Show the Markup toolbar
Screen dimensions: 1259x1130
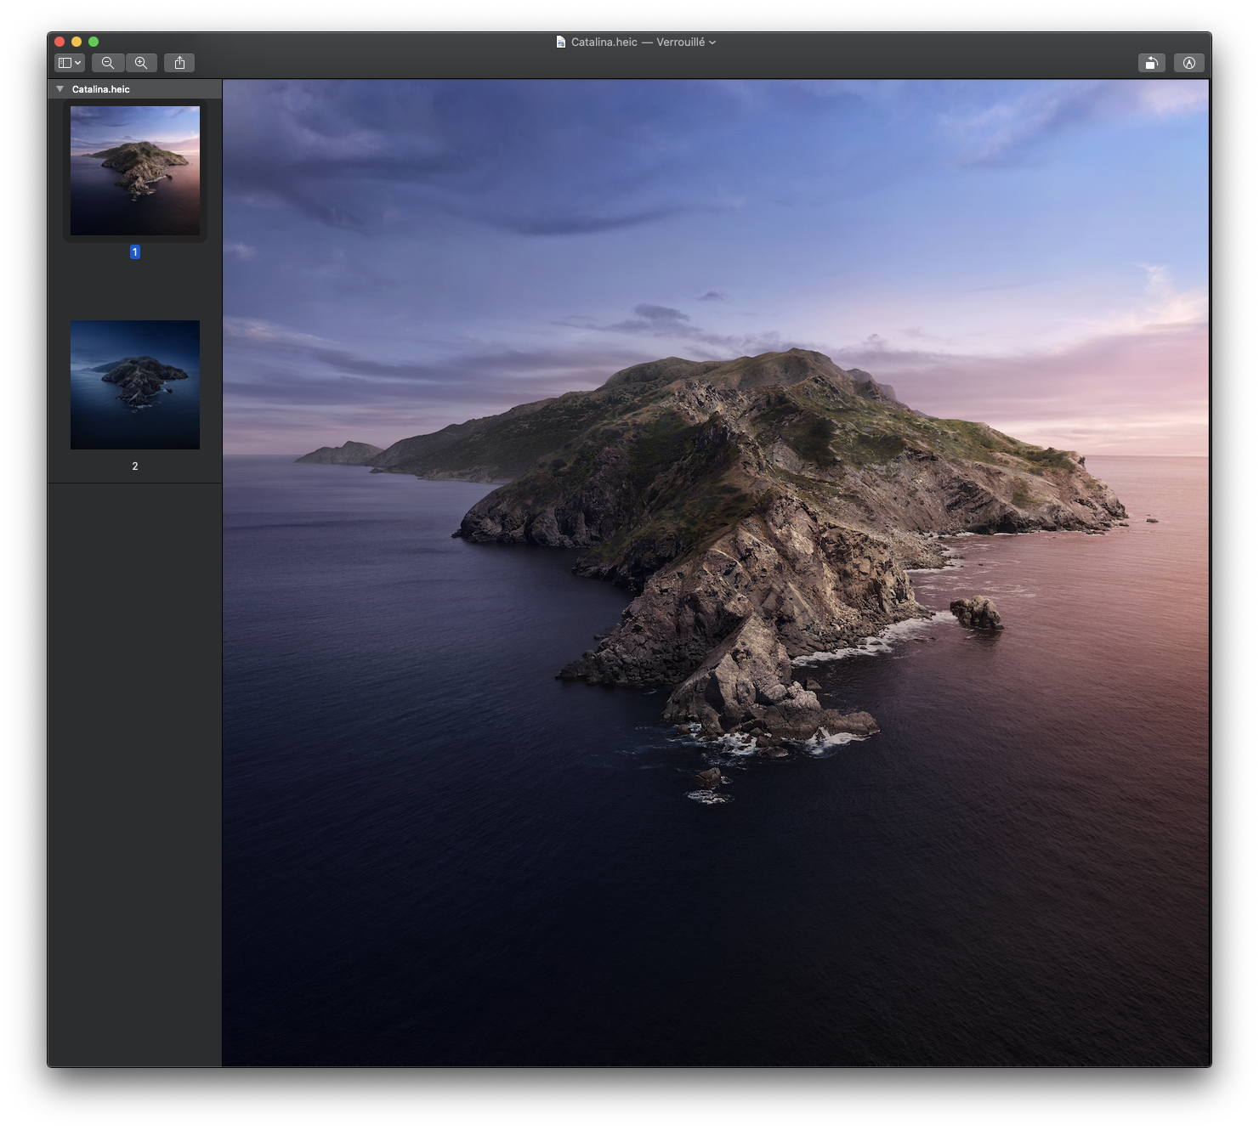[x=1189, y=63]
